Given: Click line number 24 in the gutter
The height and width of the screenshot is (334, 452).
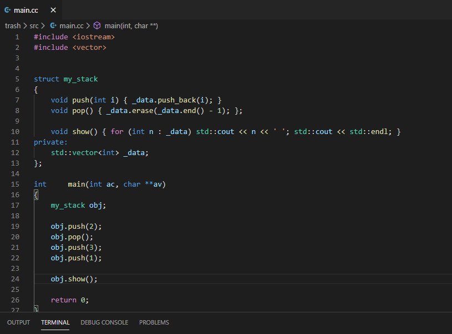Looking at the screenshot, I should (x=15, y=279).
